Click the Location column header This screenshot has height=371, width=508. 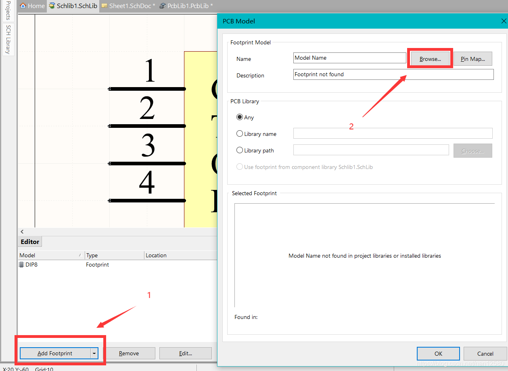(180, 255)
